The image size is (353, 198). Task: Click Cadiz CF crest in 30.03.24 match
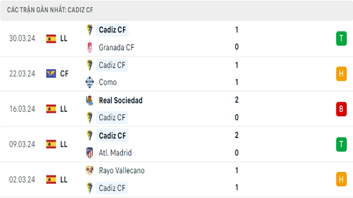90,30
